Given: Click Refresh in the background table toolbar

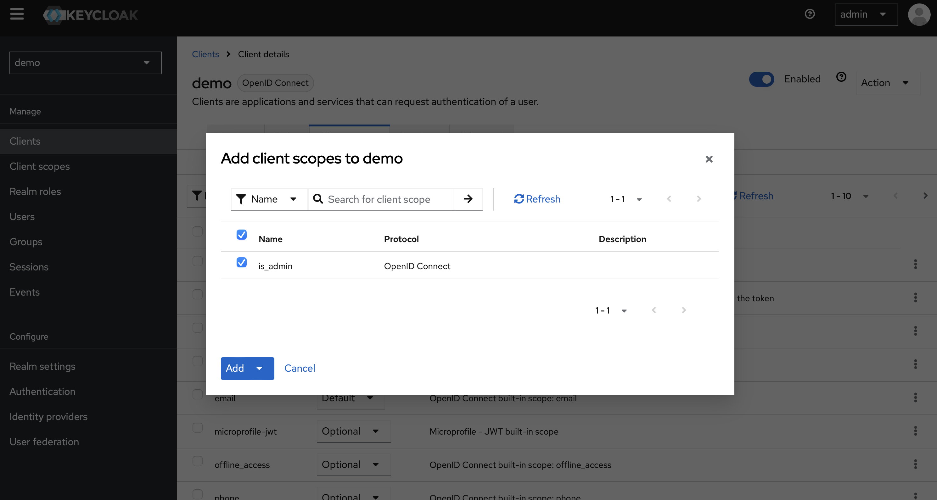Looking at the screenshot, I should [754, 196].
